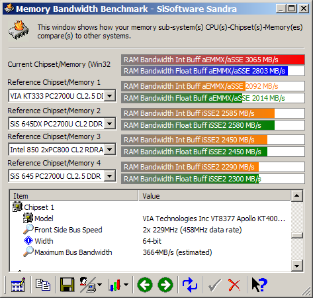313x298 pixels.
Task: Click the list's scroll up arrow
Action: (296, 195)
